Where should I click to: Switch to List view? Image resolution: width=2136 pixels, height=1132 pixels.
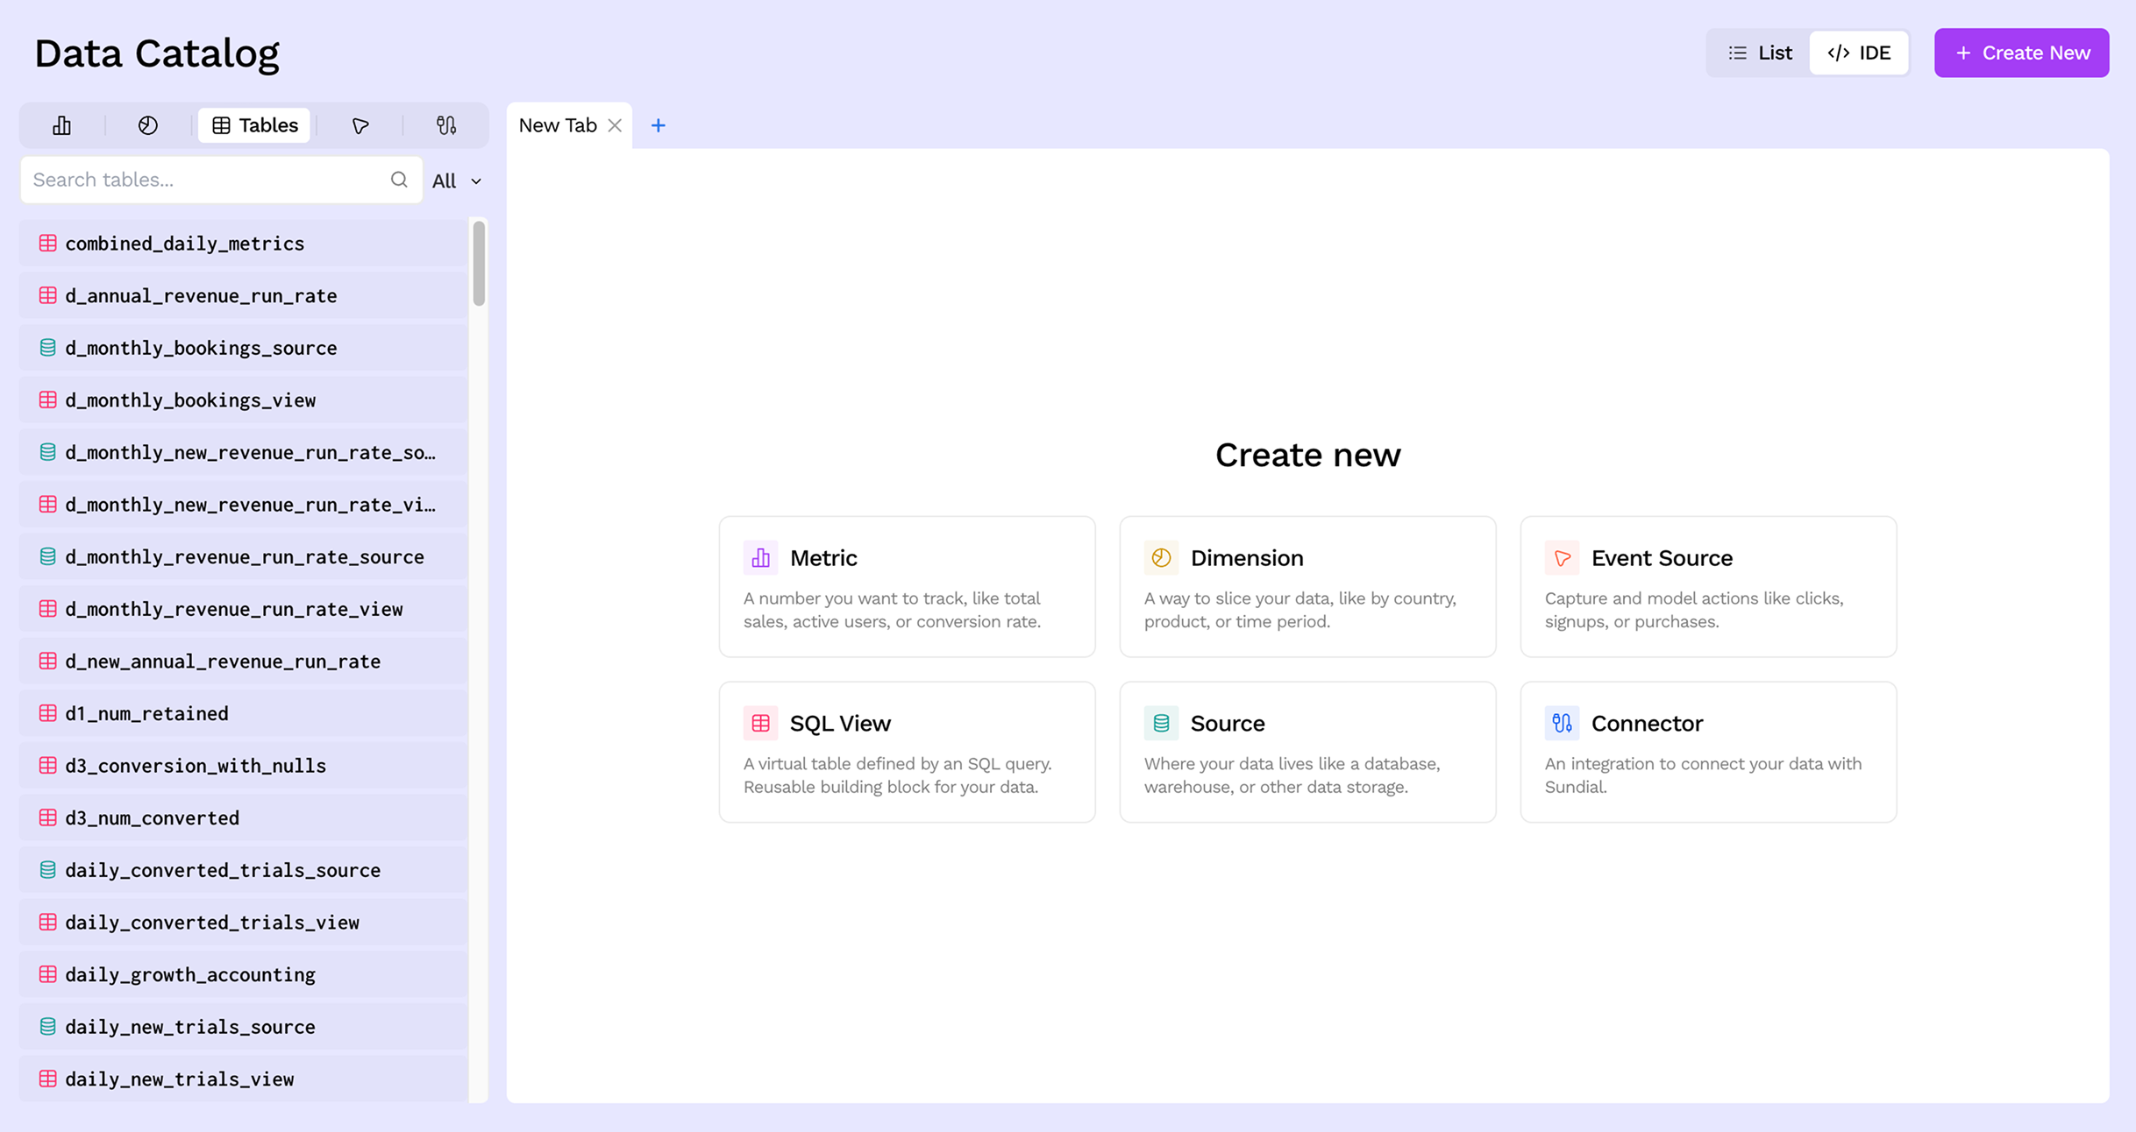(x=1758, y=53)
